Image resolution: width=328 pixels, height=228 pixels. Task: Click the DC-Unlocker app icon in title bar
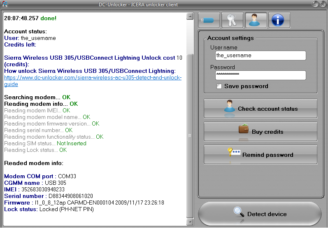[5, 4]
